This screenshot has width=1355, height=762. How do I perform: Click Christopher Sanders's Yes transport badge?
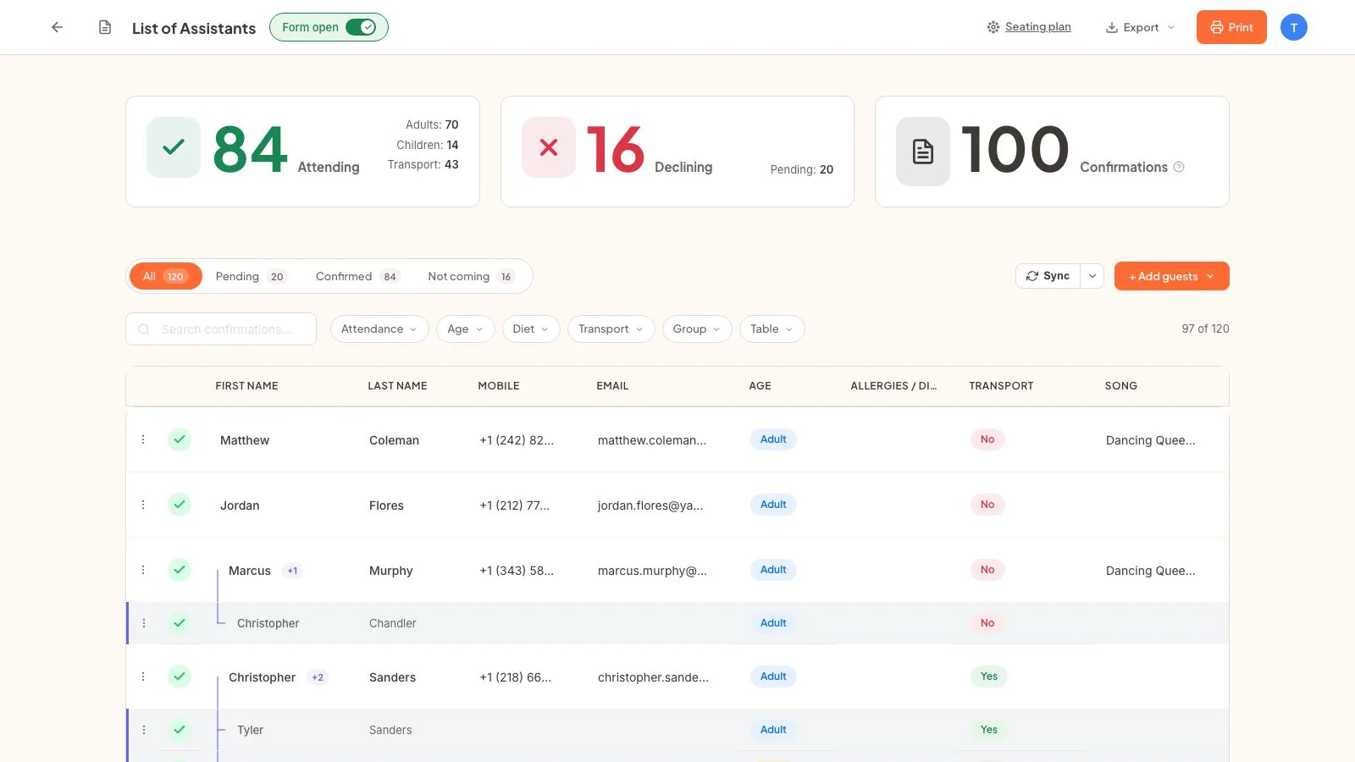tap(989, 676)
